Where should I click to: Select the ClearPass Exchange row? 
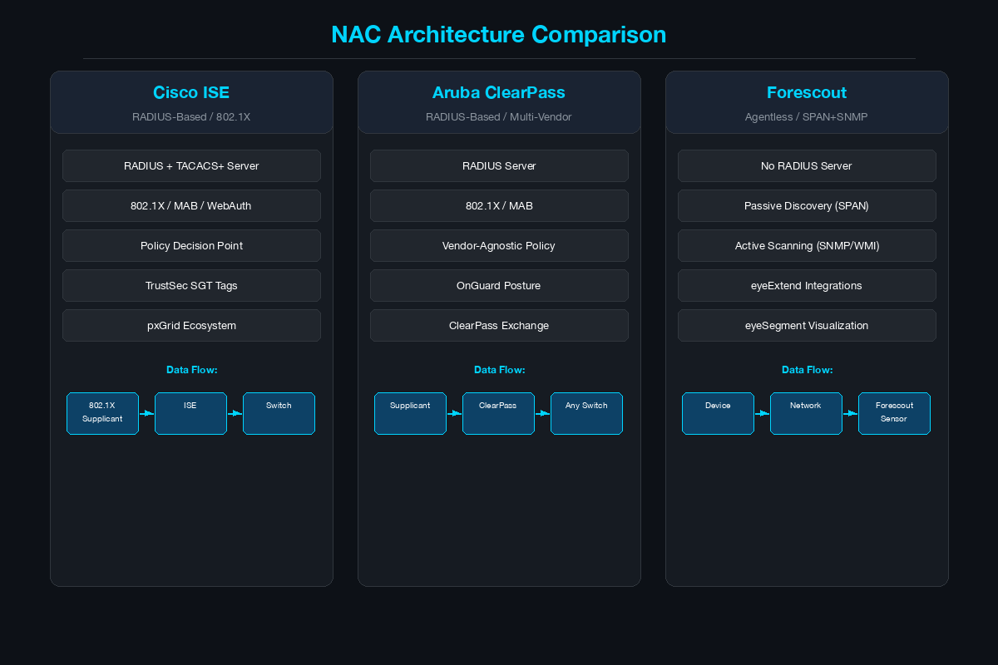(499, 325)
